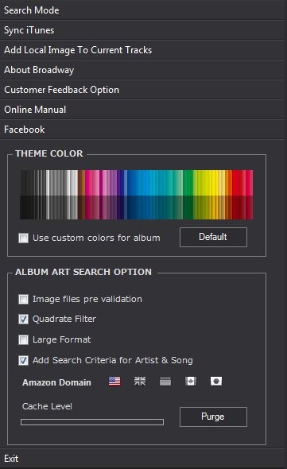
Task: Select the US flag Amazon domain
Action: [x=114, y=382]
